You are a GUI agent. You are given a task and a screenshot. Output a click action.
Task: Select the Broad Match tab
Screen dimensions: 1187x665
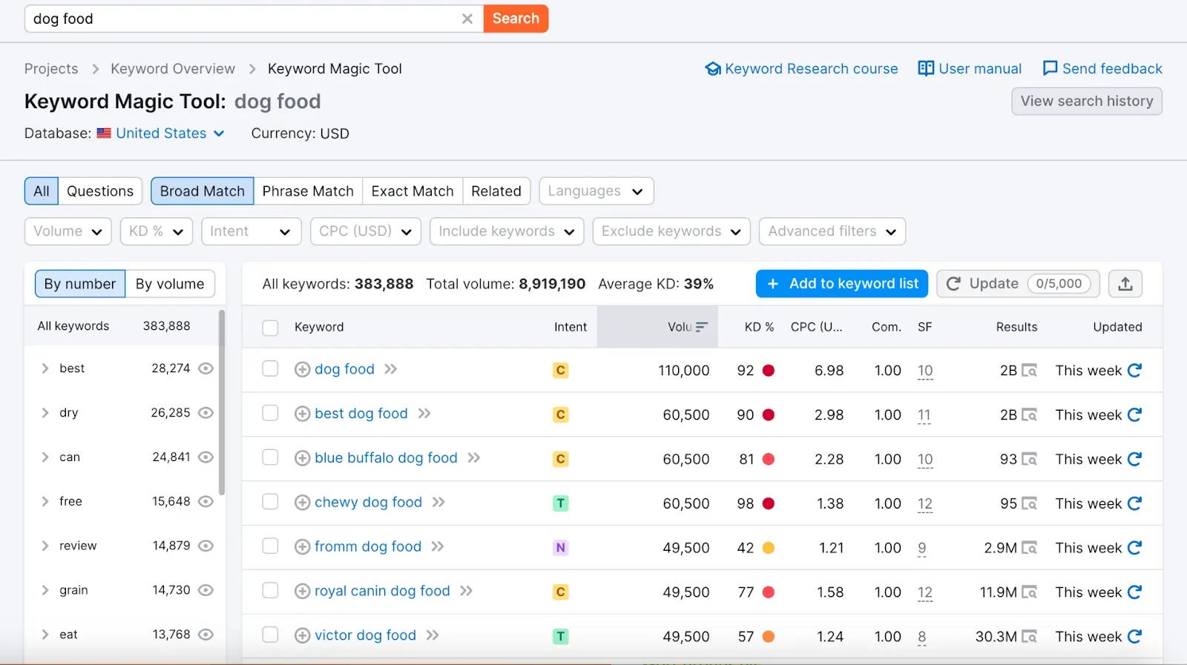[203, 191]
